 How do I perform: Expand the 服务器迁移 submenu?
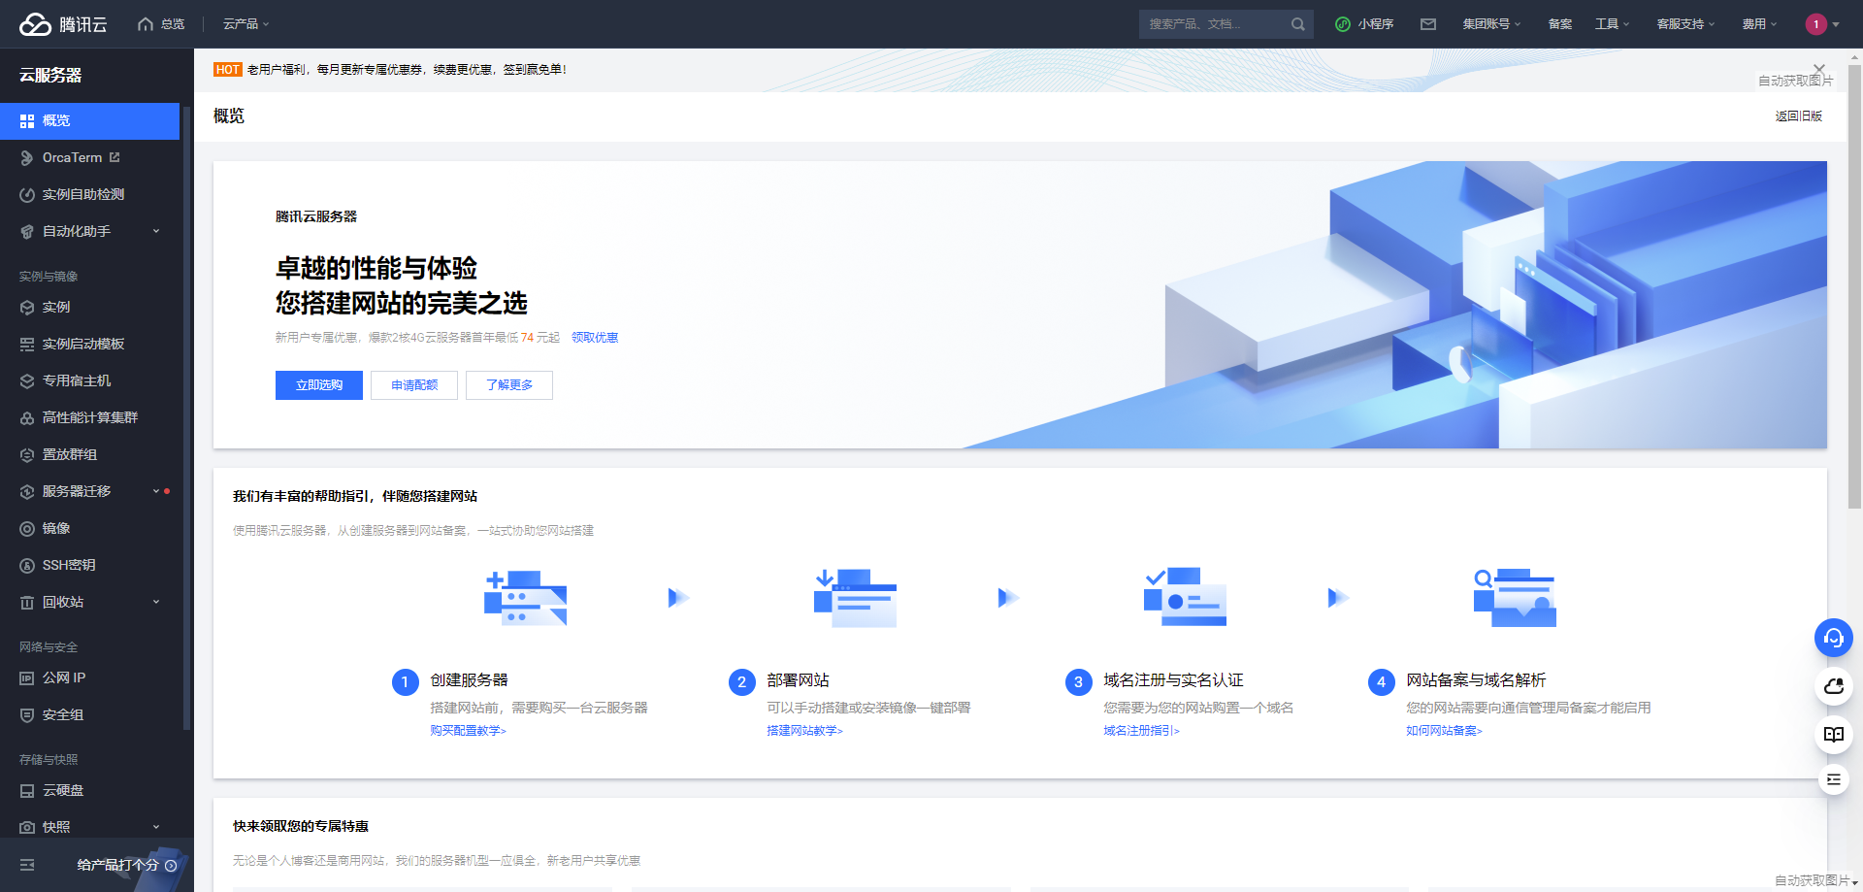click(156, 491)
